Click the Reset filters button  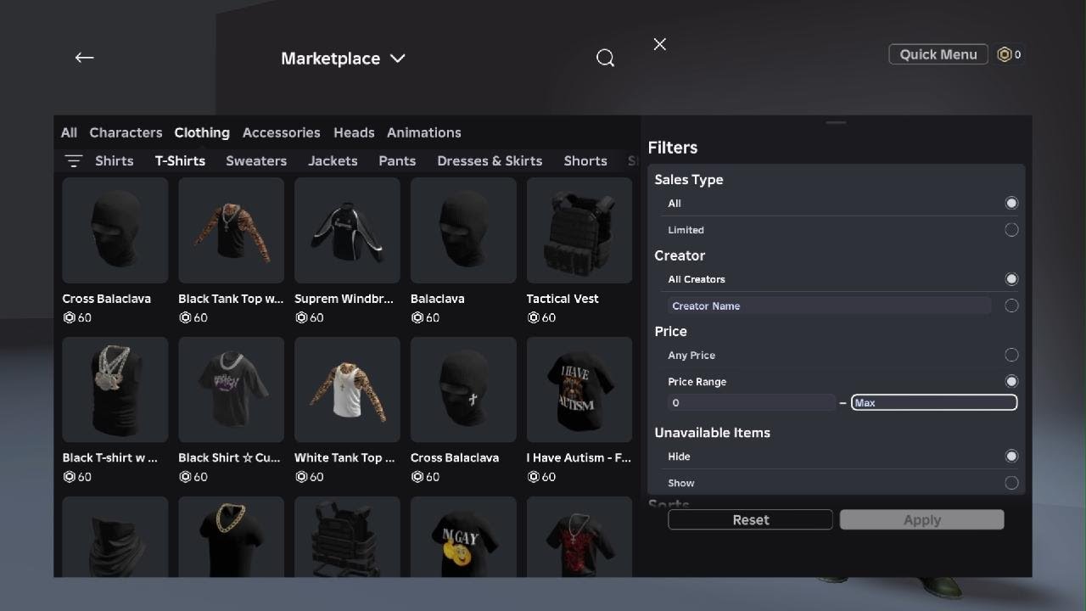(750, 519)
